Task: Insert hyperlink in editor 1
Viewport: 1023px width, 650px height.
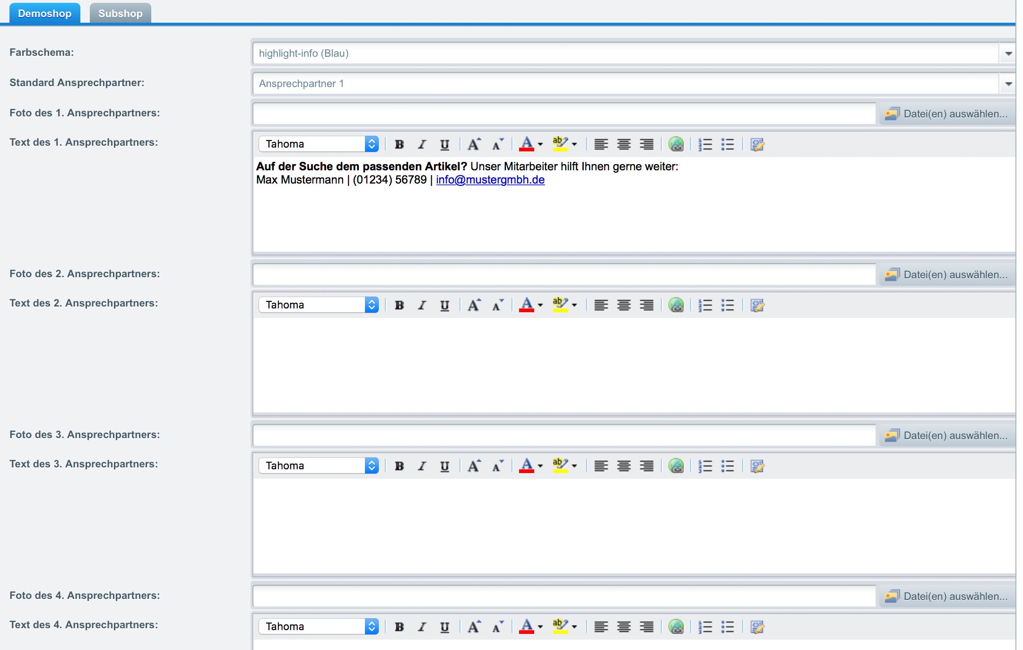Action: 676,144
